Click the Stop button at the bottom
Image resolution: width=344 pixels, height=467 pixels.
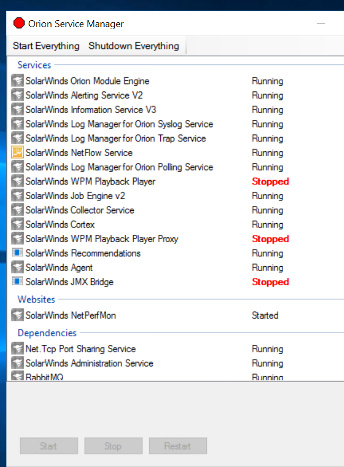[114, 446]
